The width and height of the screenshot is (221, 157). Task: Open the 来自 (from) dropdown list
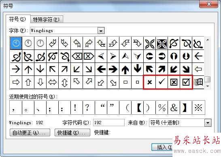208,123
